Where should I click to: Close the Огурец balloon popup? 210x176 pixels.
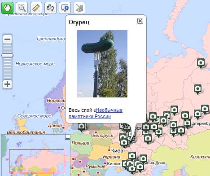click(140, 21)
